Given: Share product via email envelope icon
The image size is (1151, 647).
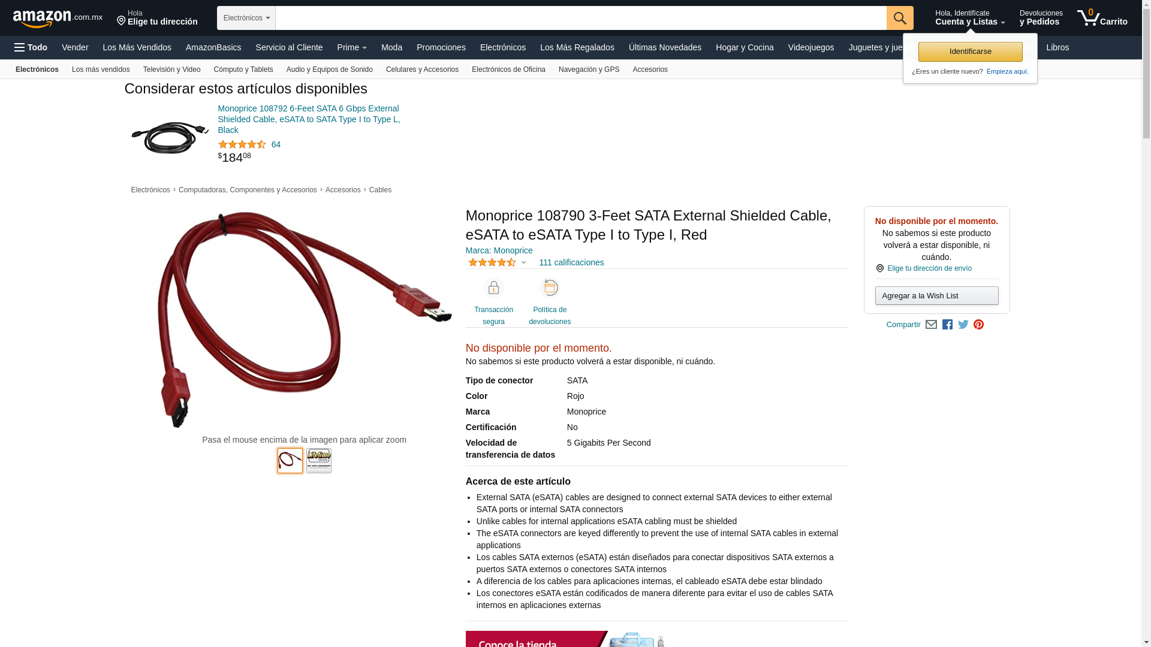Looking at the screenshot, I should click(x=931, y=325).
